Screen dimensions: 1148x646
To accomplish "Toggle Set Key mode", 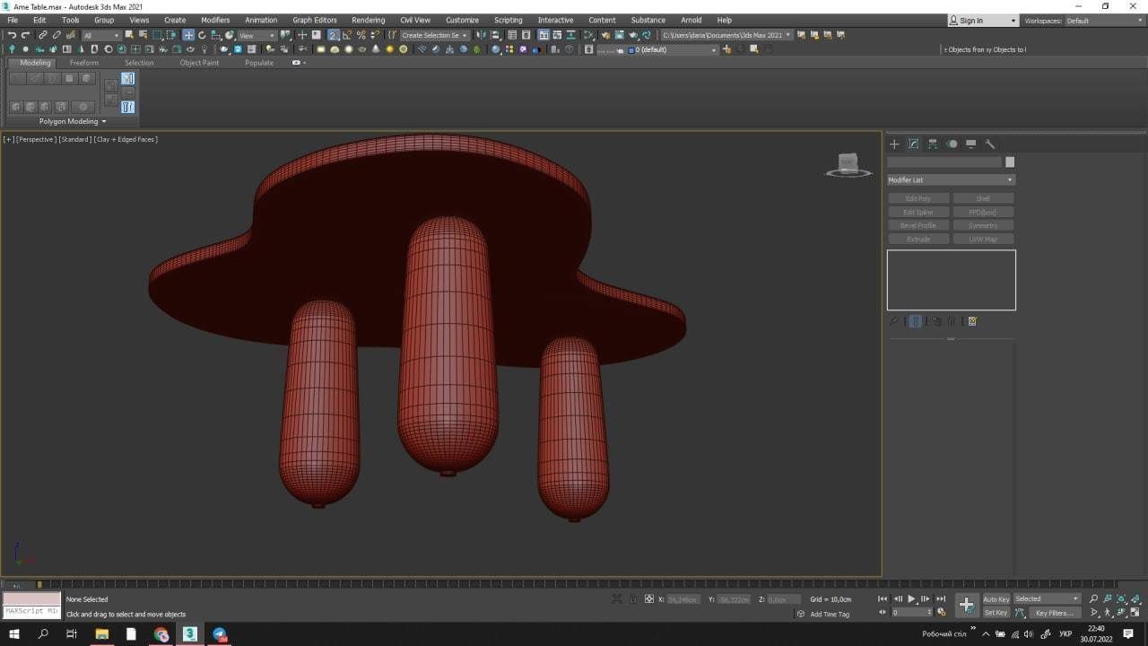I will [x=996, y=613].
